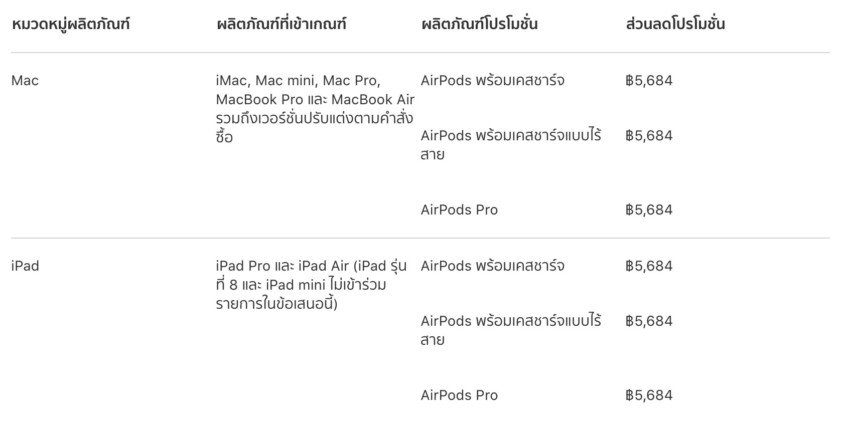Screen dimensions: 841x434
Task: Click the ผลิตภัณฑ์โปรโมชั่น column header
Action: pos(479,24)
